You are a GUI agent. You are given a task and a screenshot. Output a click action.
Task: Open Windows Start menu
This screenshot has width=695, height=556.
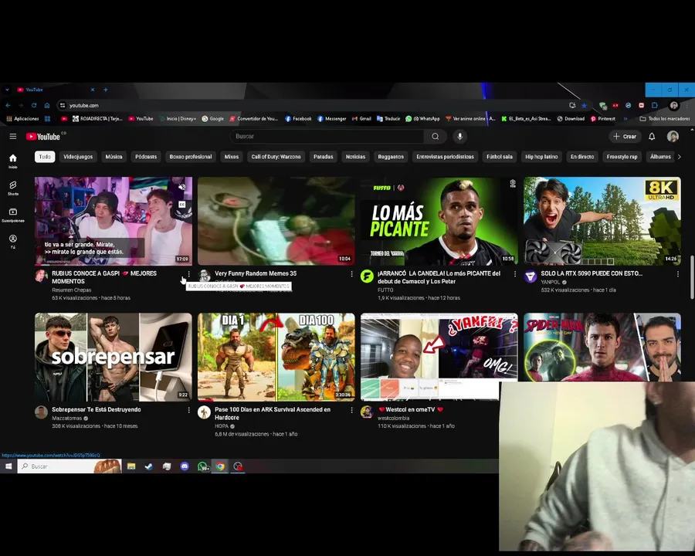coord(8,466)
